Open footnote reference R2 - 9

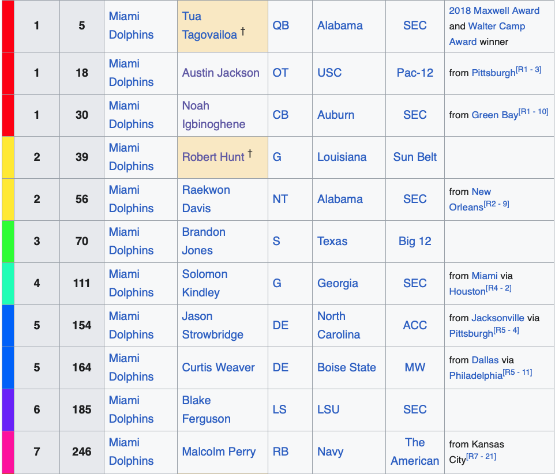pyautogui.click(x=496, y=204)
